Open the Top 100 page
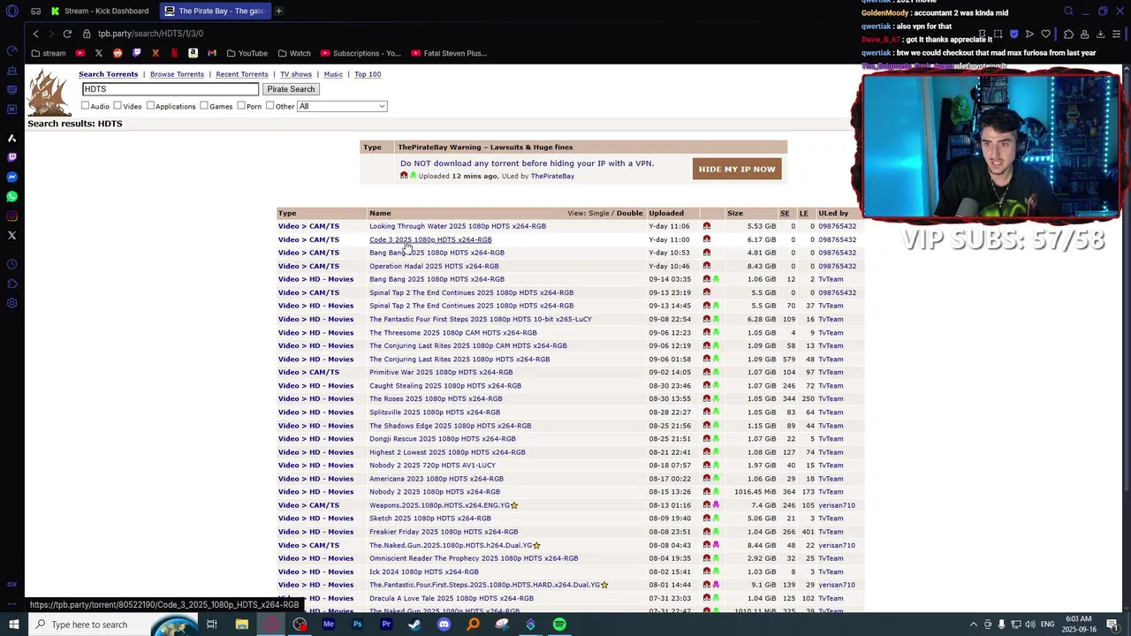The image size is (1131, 636). tap(368, 74)
